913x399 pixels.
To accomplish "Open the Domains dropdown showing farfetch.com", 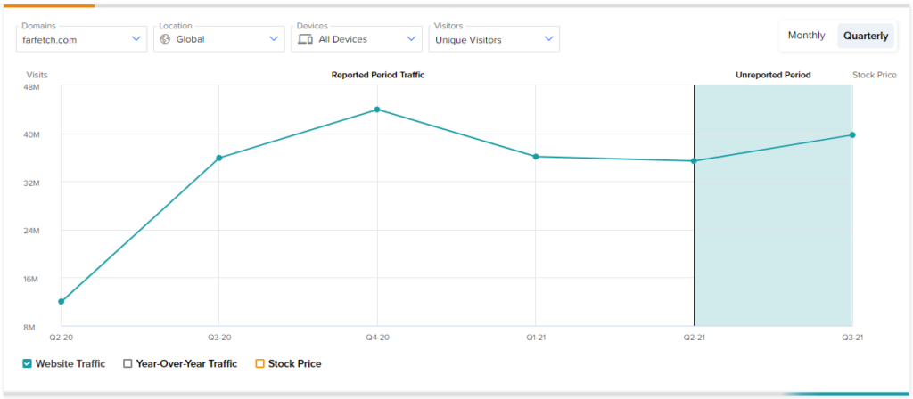I will 81,39.
